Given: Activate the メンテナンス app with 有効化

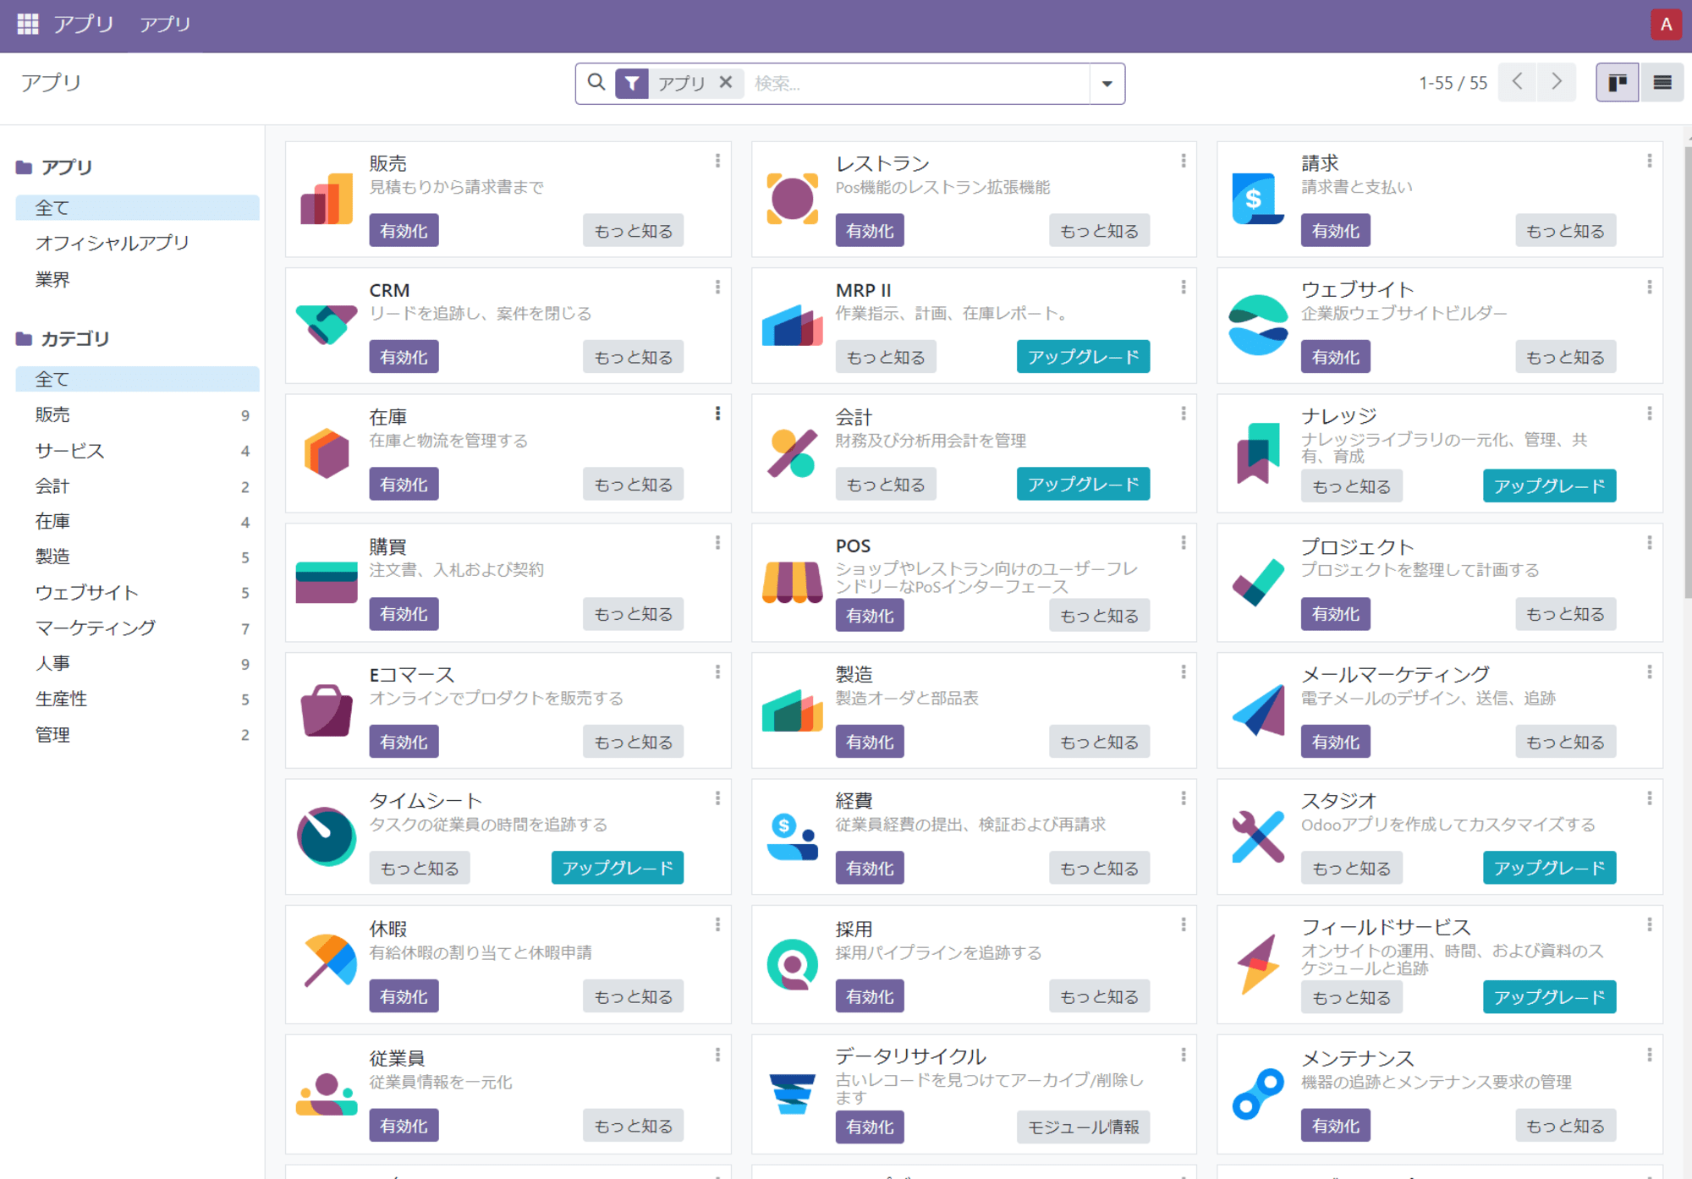Looking at the screenshot, I should (1336, 1126).
